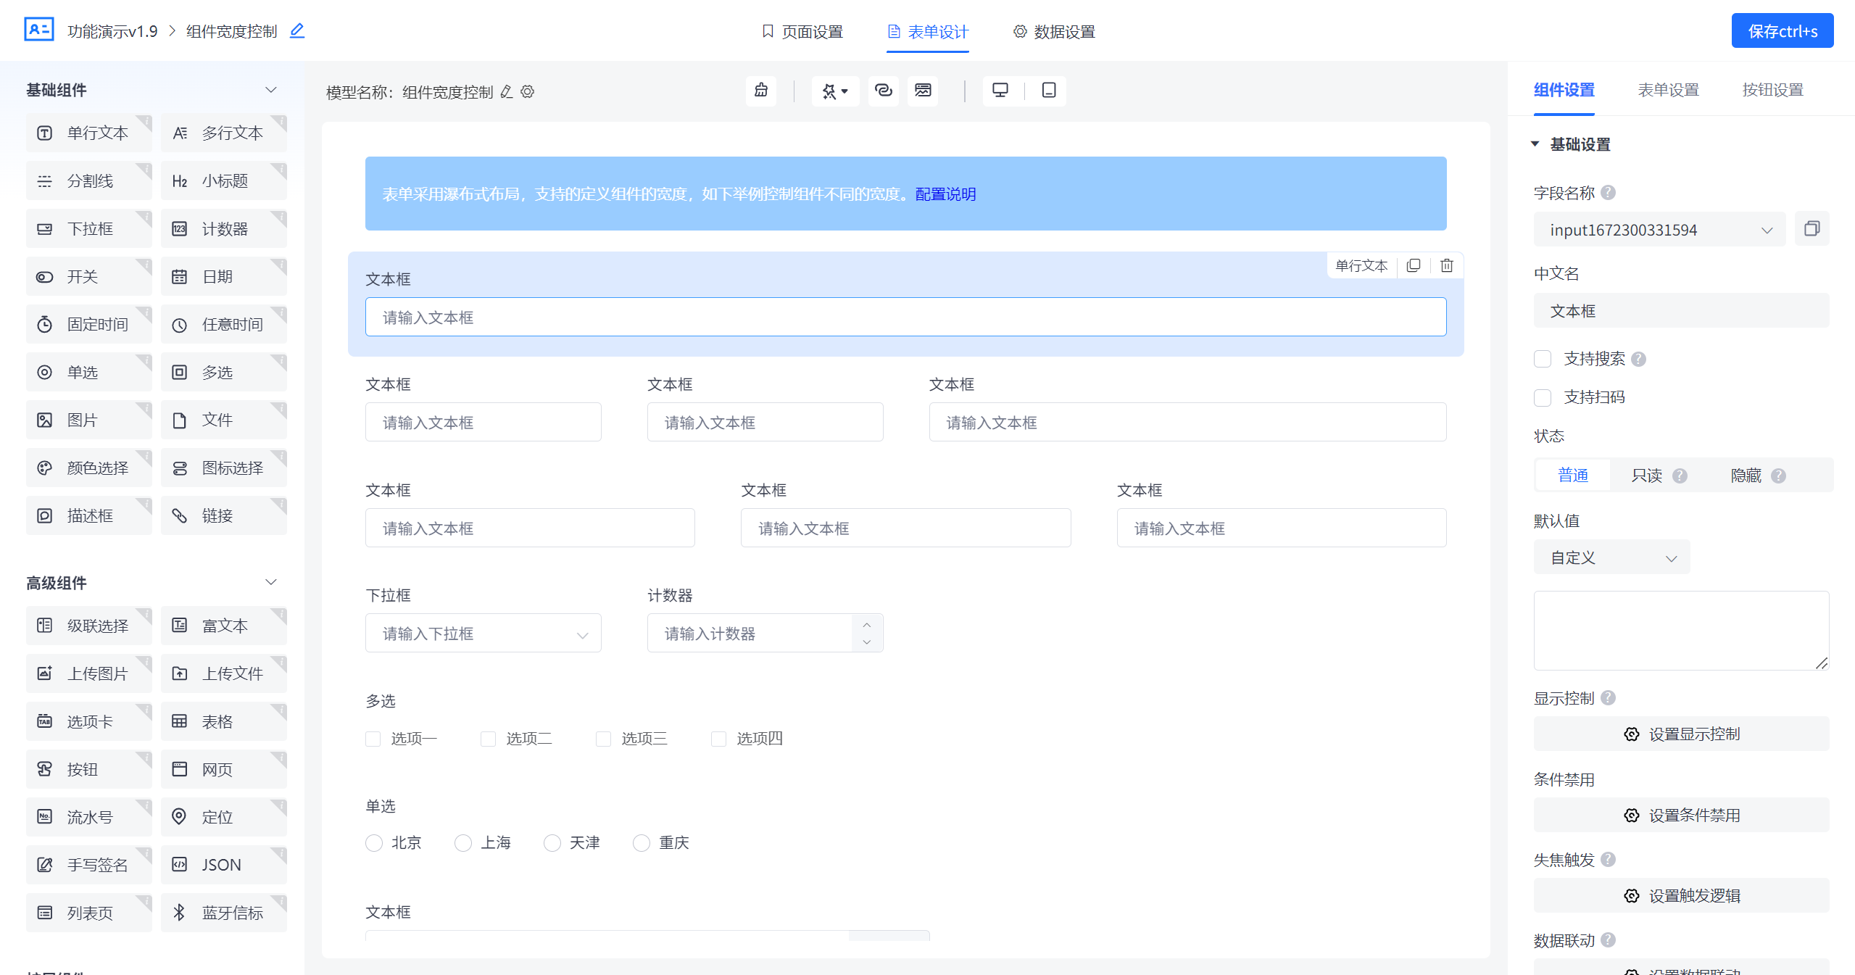Click the broom clear-canvas toolbar icon
The height and width of the screenshot is (975, 1855).
point(760,91)
